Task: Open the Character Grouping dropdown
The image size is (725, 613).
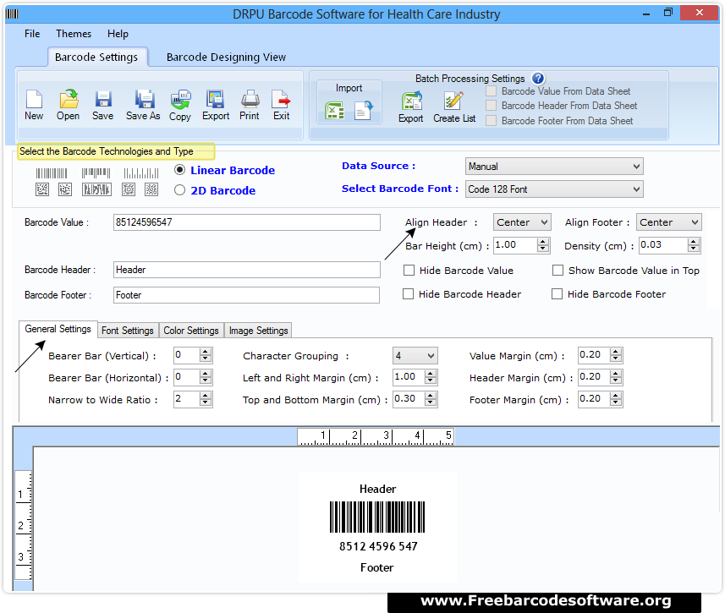Action: 415,355
